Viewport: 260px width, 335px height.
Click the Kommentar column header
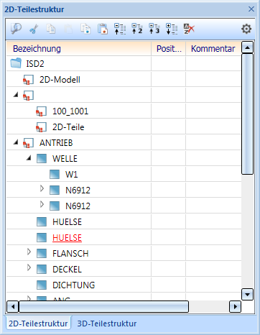(213, 49)
